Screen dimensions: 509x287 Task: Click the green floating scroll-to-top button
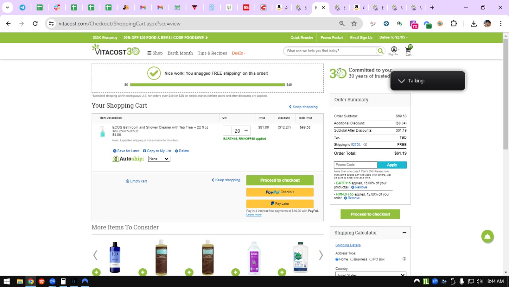point(488,236)
